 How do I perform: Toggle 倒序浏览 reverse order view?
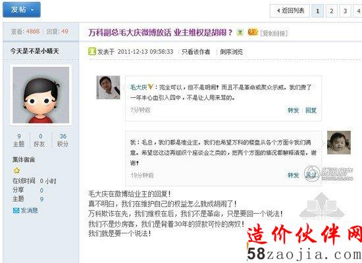pyautogui.click(x=231, y=52)
